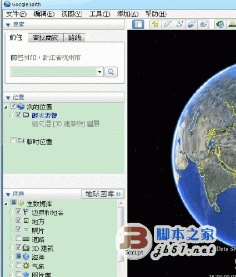Open the 添加(A) menu

pyautogui.click(x=128, y=14)
